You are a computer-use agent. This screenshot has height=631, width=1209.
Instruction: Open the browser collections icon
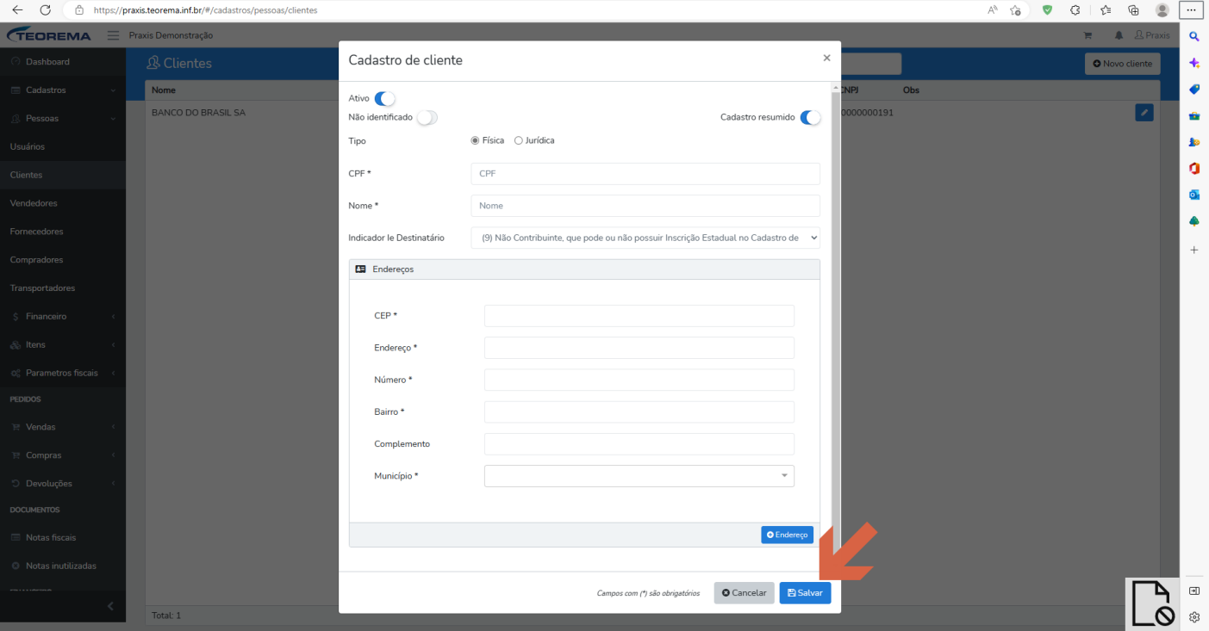point(1134,10)
